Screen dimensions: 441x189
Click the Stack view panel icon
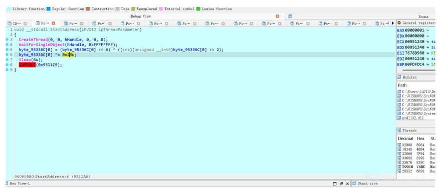(x=354, y=183)
